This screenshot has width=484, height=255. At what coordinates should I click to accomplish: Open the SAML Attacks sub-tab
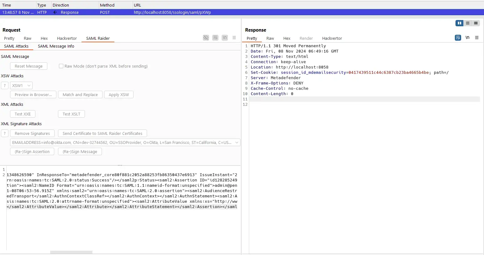(16, 46)
